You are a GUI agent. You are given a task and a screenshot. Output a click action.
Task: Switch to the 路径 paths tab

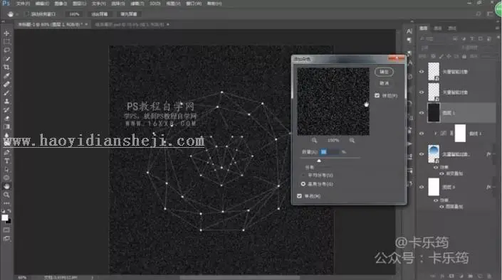click(452, 28)
